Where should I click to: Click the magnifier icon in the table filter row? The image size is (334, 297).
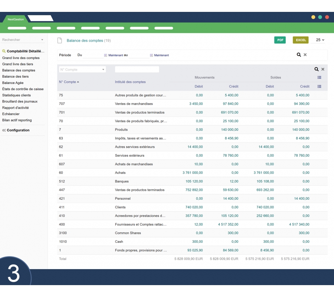(317, 69)
